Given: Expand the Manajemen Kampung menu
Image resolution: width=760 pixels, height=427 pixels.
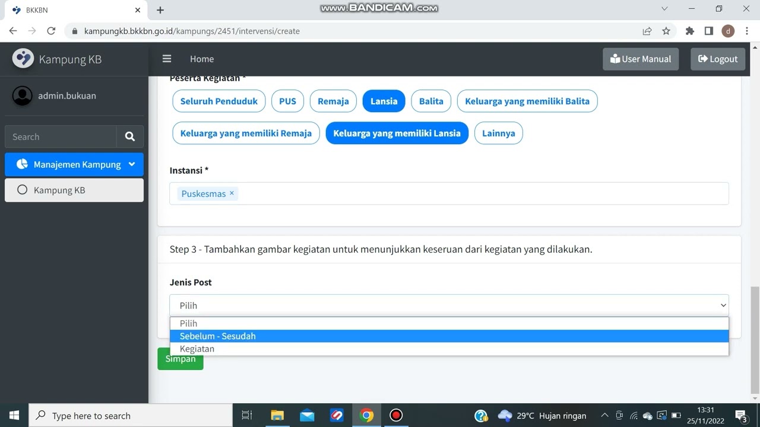Looking at the screenshot, I should pos(74,164).
